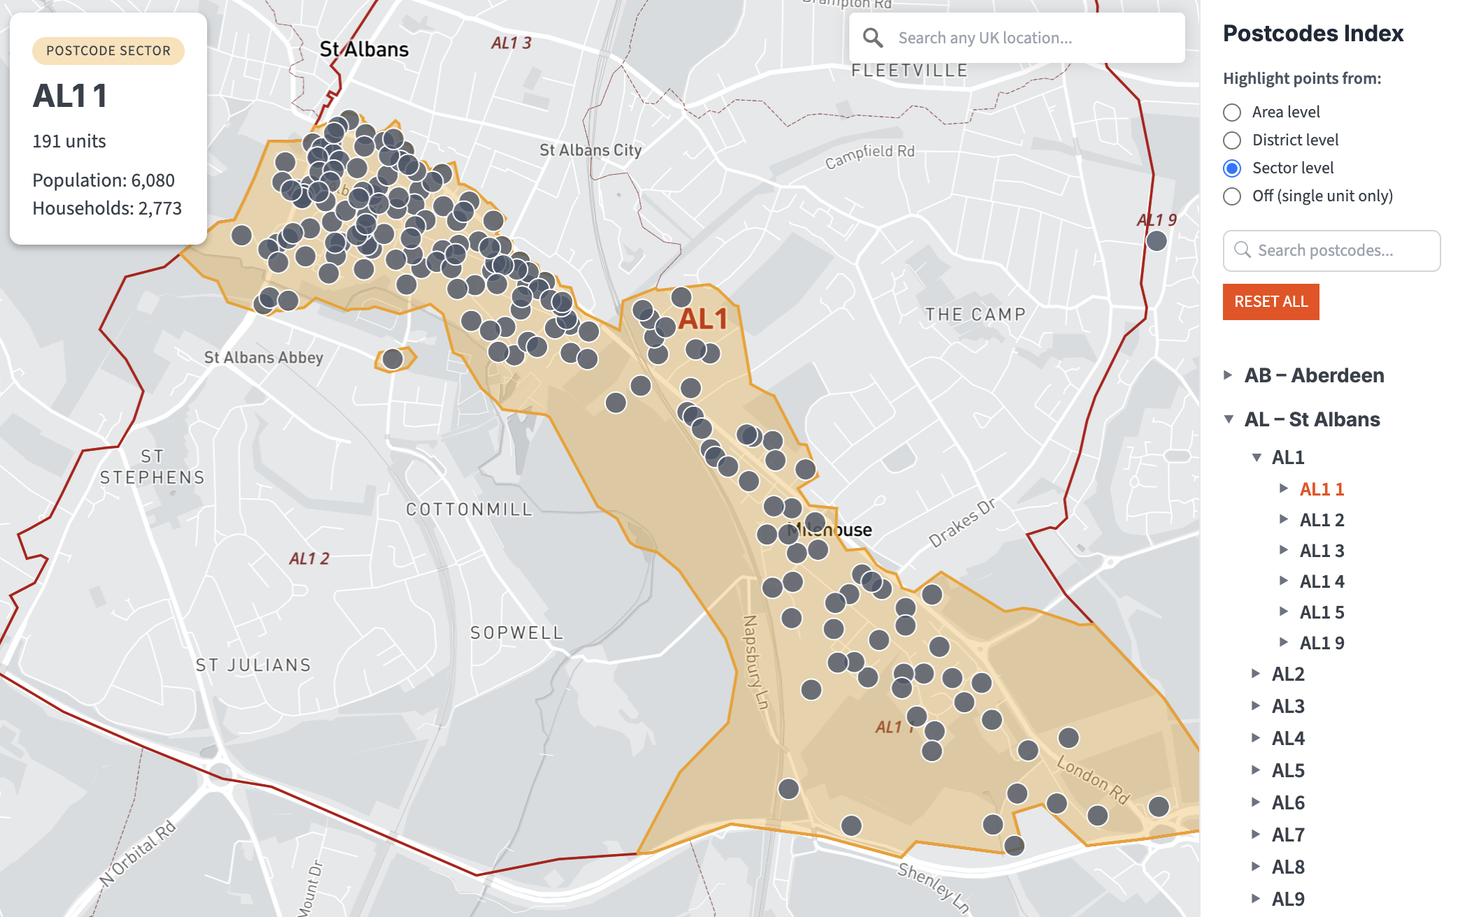The image size is (1458, 917).
Task: Open the AL4 district entry
Action: 1288,738
